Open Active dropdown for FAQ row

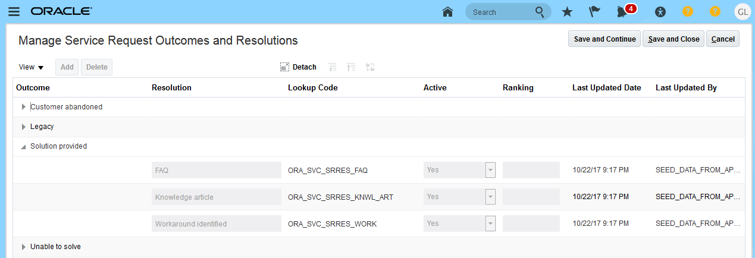[490, 170]
